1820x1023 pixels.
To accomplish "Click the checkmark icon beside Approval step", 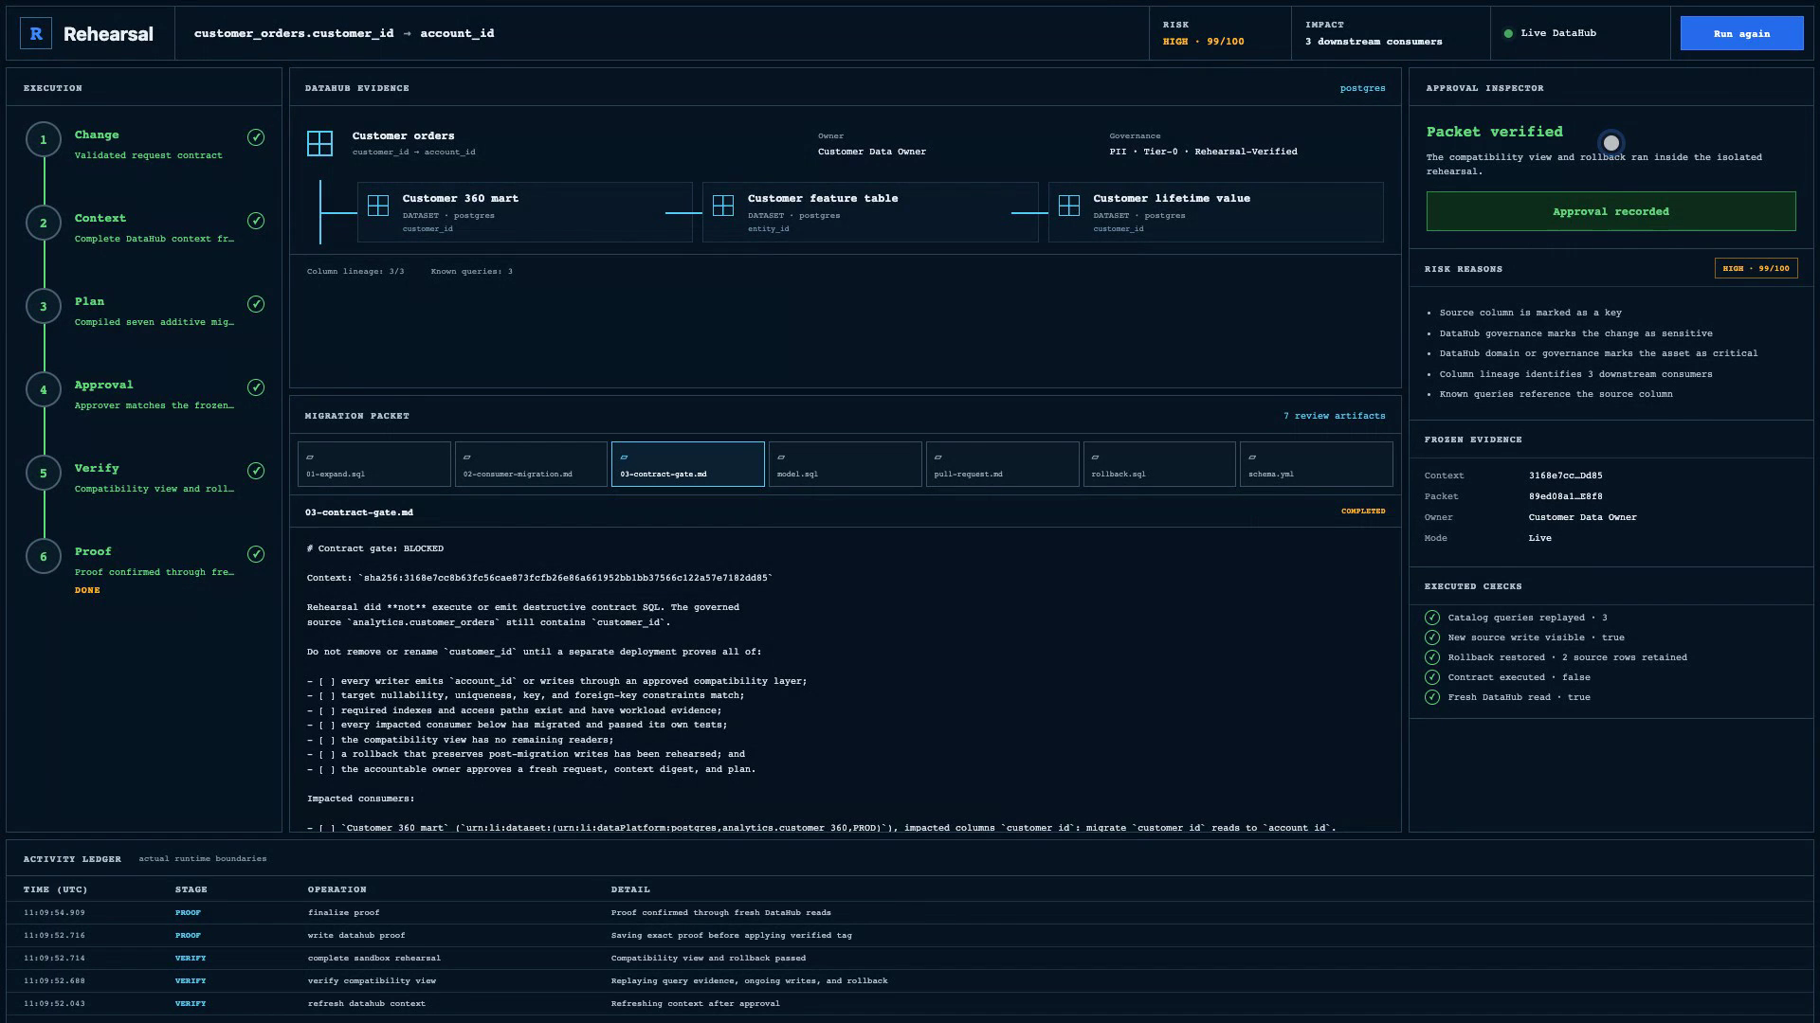I will pyautogui.click(x=256, y=387).
